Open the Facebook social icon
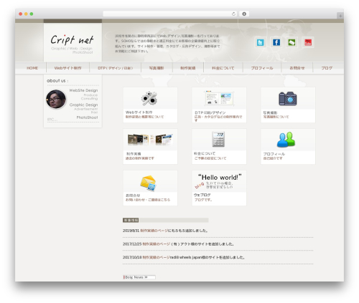The height and width of the screenshot is (303, 359). point(276,42)
